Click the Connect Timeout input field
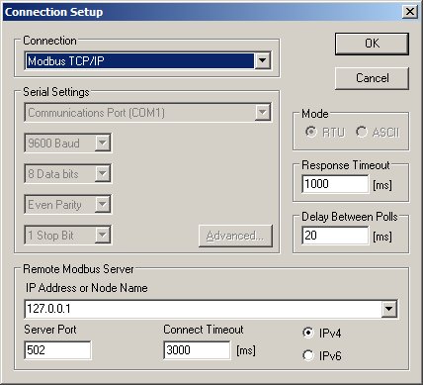Screen dimensions: 423x385 [x=197, y=350]
